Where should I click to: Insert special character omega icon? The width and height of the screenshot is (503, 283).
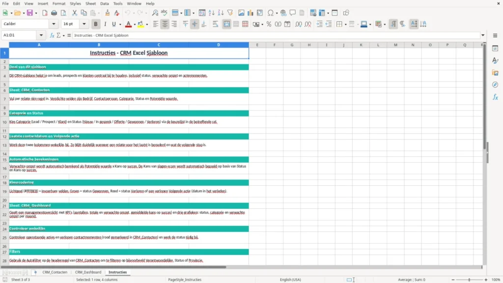coord(271,13)
